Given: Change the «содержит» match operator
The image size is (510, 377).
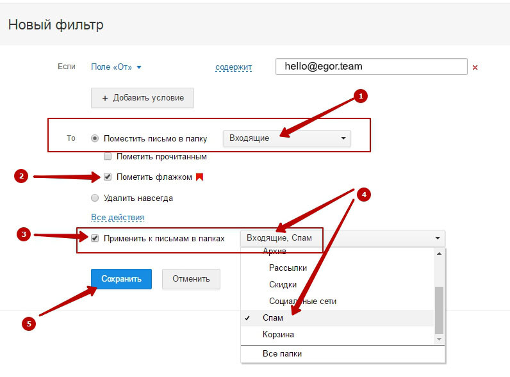Looking at the screenshot, I should (233, 67).
